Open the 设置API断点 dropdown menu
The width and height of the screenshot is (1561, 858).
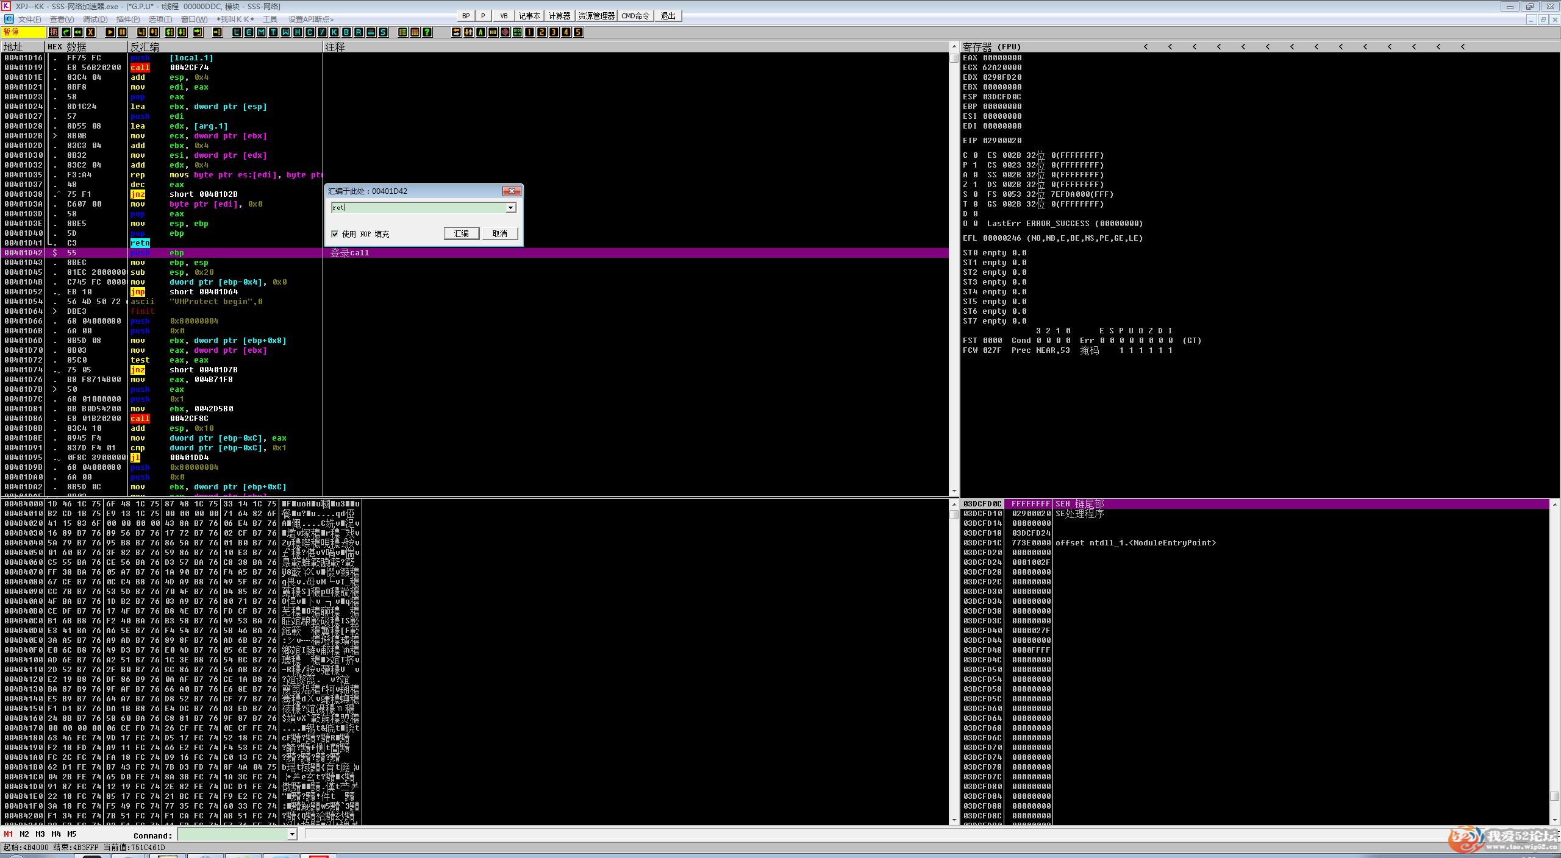[311, 19]
